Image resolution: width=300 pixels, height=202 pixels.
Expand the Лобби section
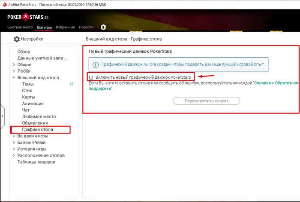pos(14,71)
